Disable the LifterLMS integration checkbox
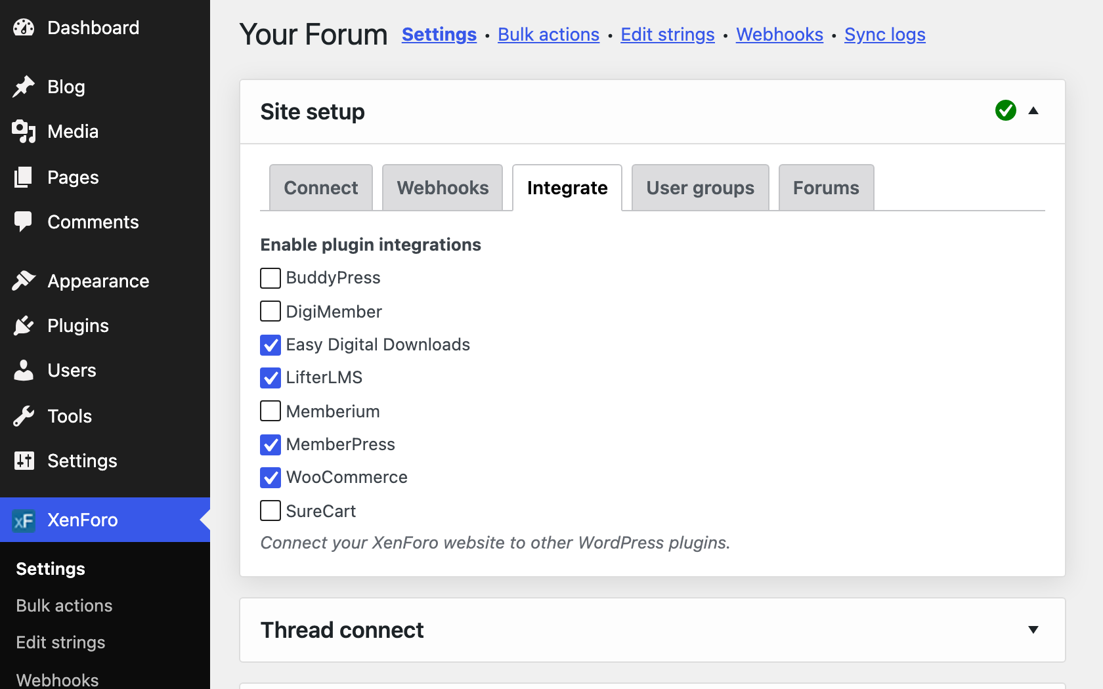 point(270,378)
